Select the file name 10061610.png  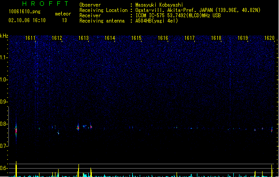coord(24,12)
